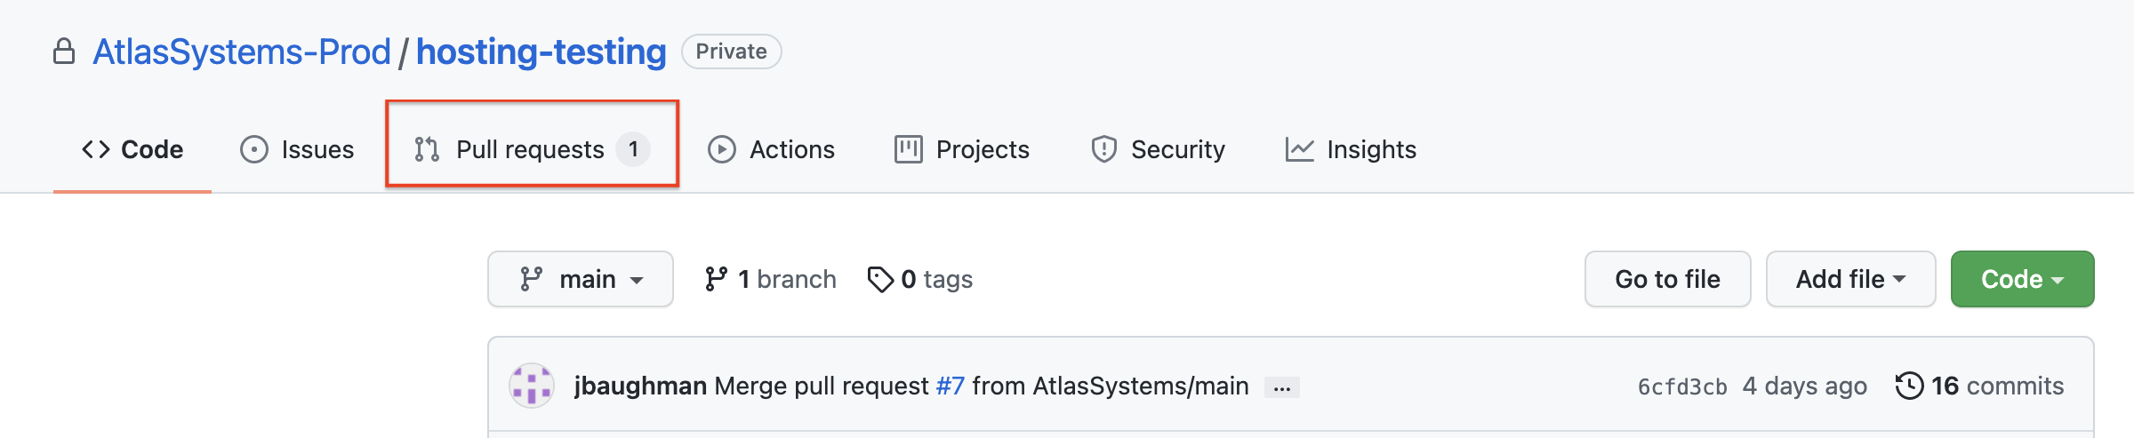
Task: Click the commits history clock icon
Action: coord(1909,386)
